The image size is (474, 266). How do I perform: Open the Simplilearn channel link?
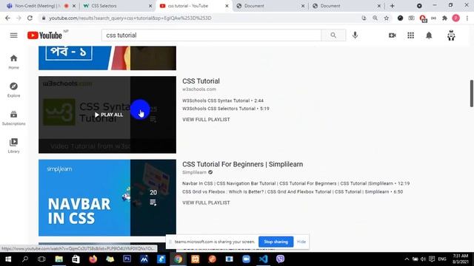tap(194, 172)
